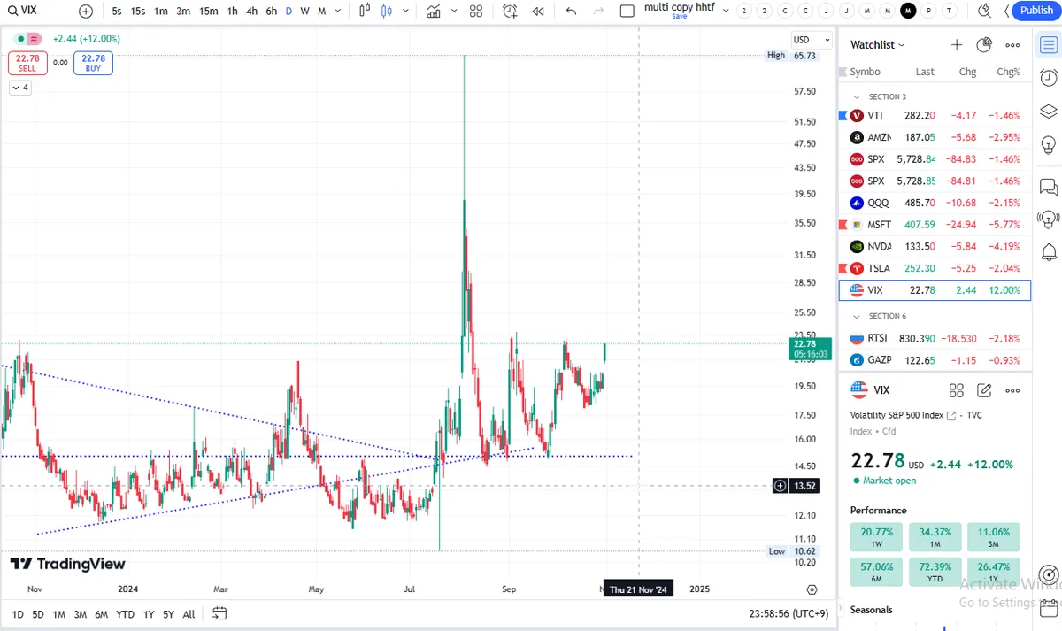This screenshot has width=1062, height=631.
Task: Open the Ideas lightbulb panel in sidebar
Action: pos(1049,144)
